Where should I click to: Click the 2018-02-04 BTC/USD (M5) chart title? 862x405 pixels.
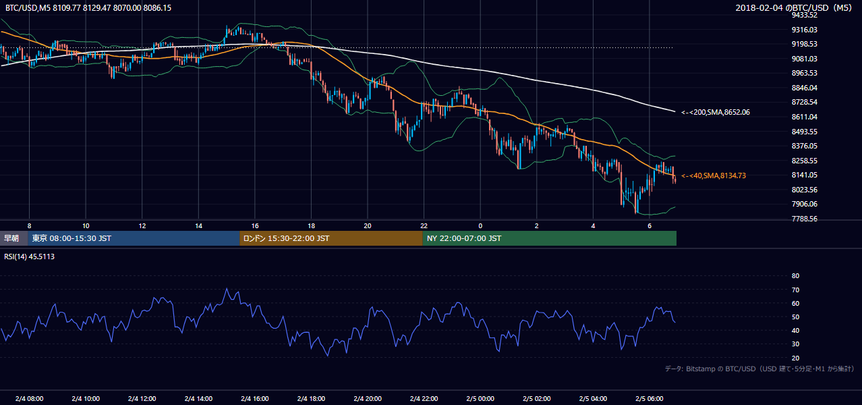click(x=795, y=8)
